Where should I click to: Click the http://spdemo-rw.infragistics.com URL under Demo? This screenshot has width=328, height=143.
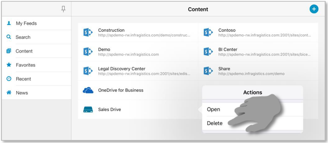click(x=128, y=54)
